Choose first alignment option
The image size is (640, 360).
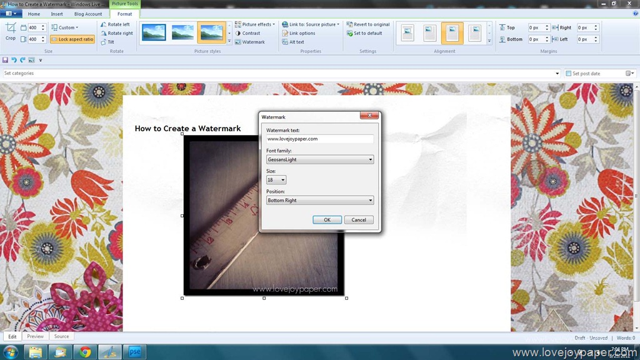click(407, 32)
